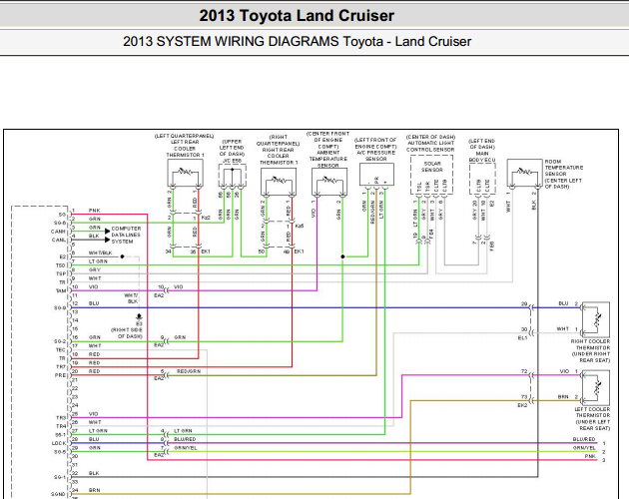Click the 'TR3' terminal label
This screenshot has height=499, width=629.
click(61, 417)
